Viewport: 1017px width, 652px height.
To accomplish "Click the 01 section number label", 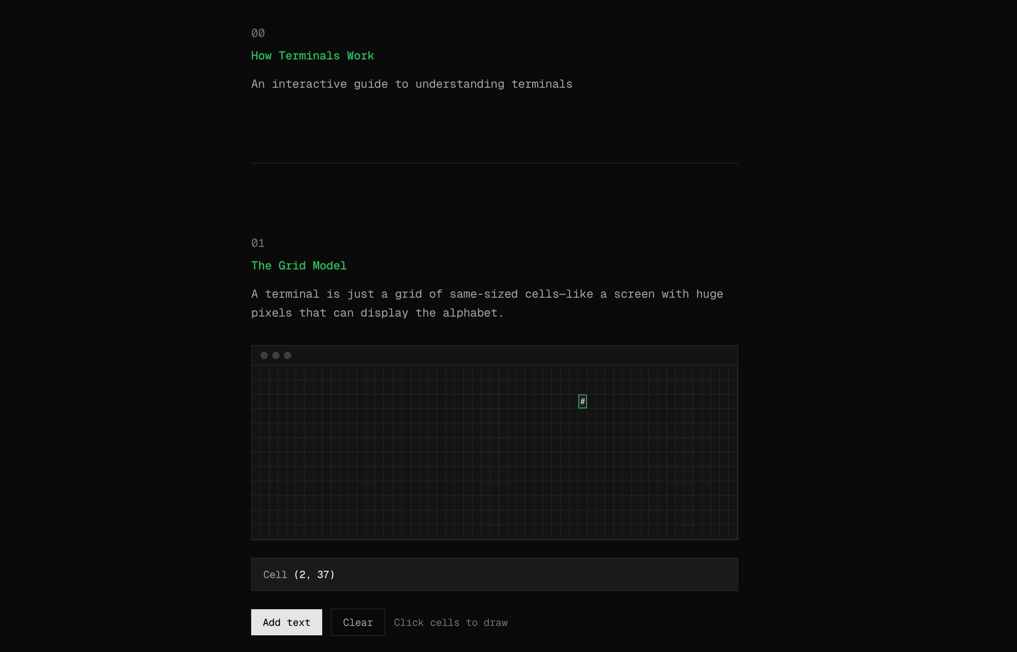I will point(258,243).
